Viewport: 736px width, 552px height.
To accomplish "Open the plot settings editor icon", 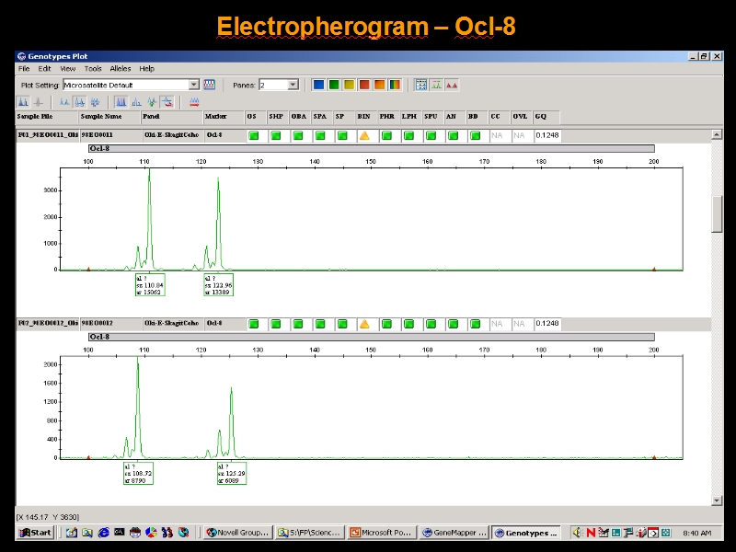I will pos(210,85).
